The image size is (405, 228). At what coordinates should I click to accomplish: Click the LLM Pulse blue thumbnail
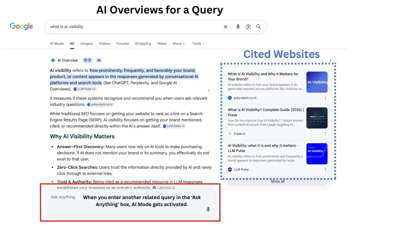[317, 154]
